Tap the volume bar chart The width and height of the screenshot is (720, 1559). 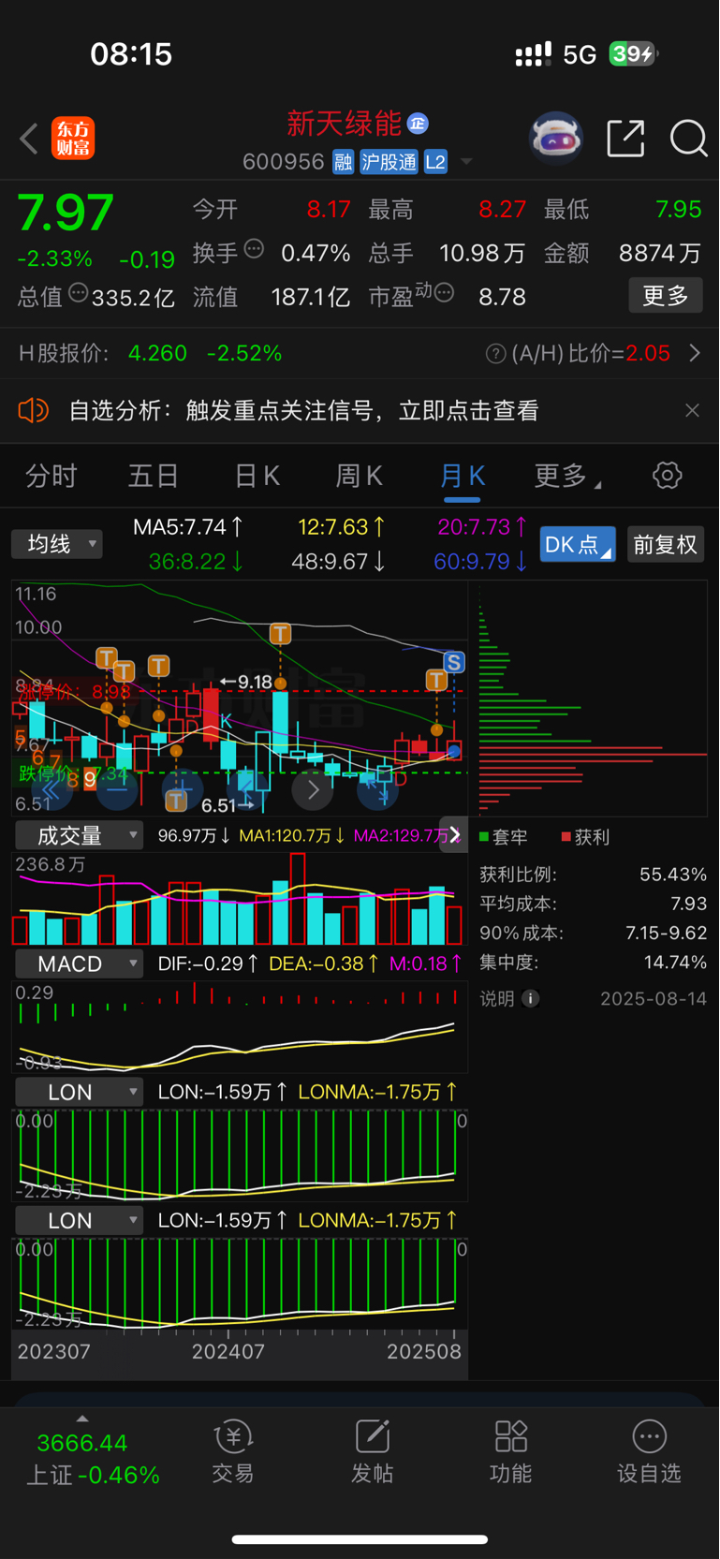point(239,899)
